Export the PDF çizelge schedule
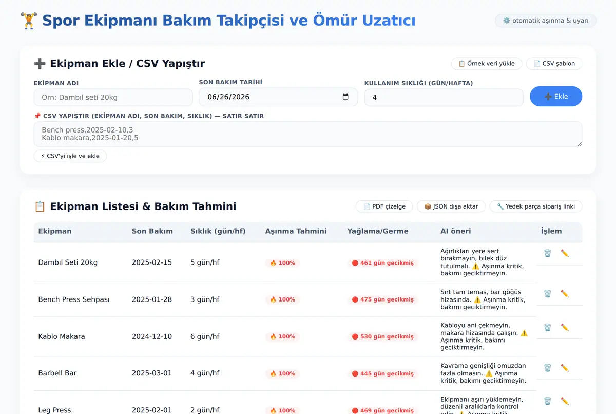 point(384,206)
